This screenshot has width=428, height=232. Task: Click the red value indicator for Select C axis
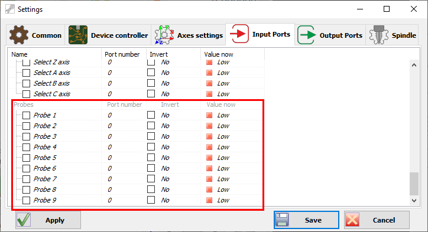click(x=209, y=94)
